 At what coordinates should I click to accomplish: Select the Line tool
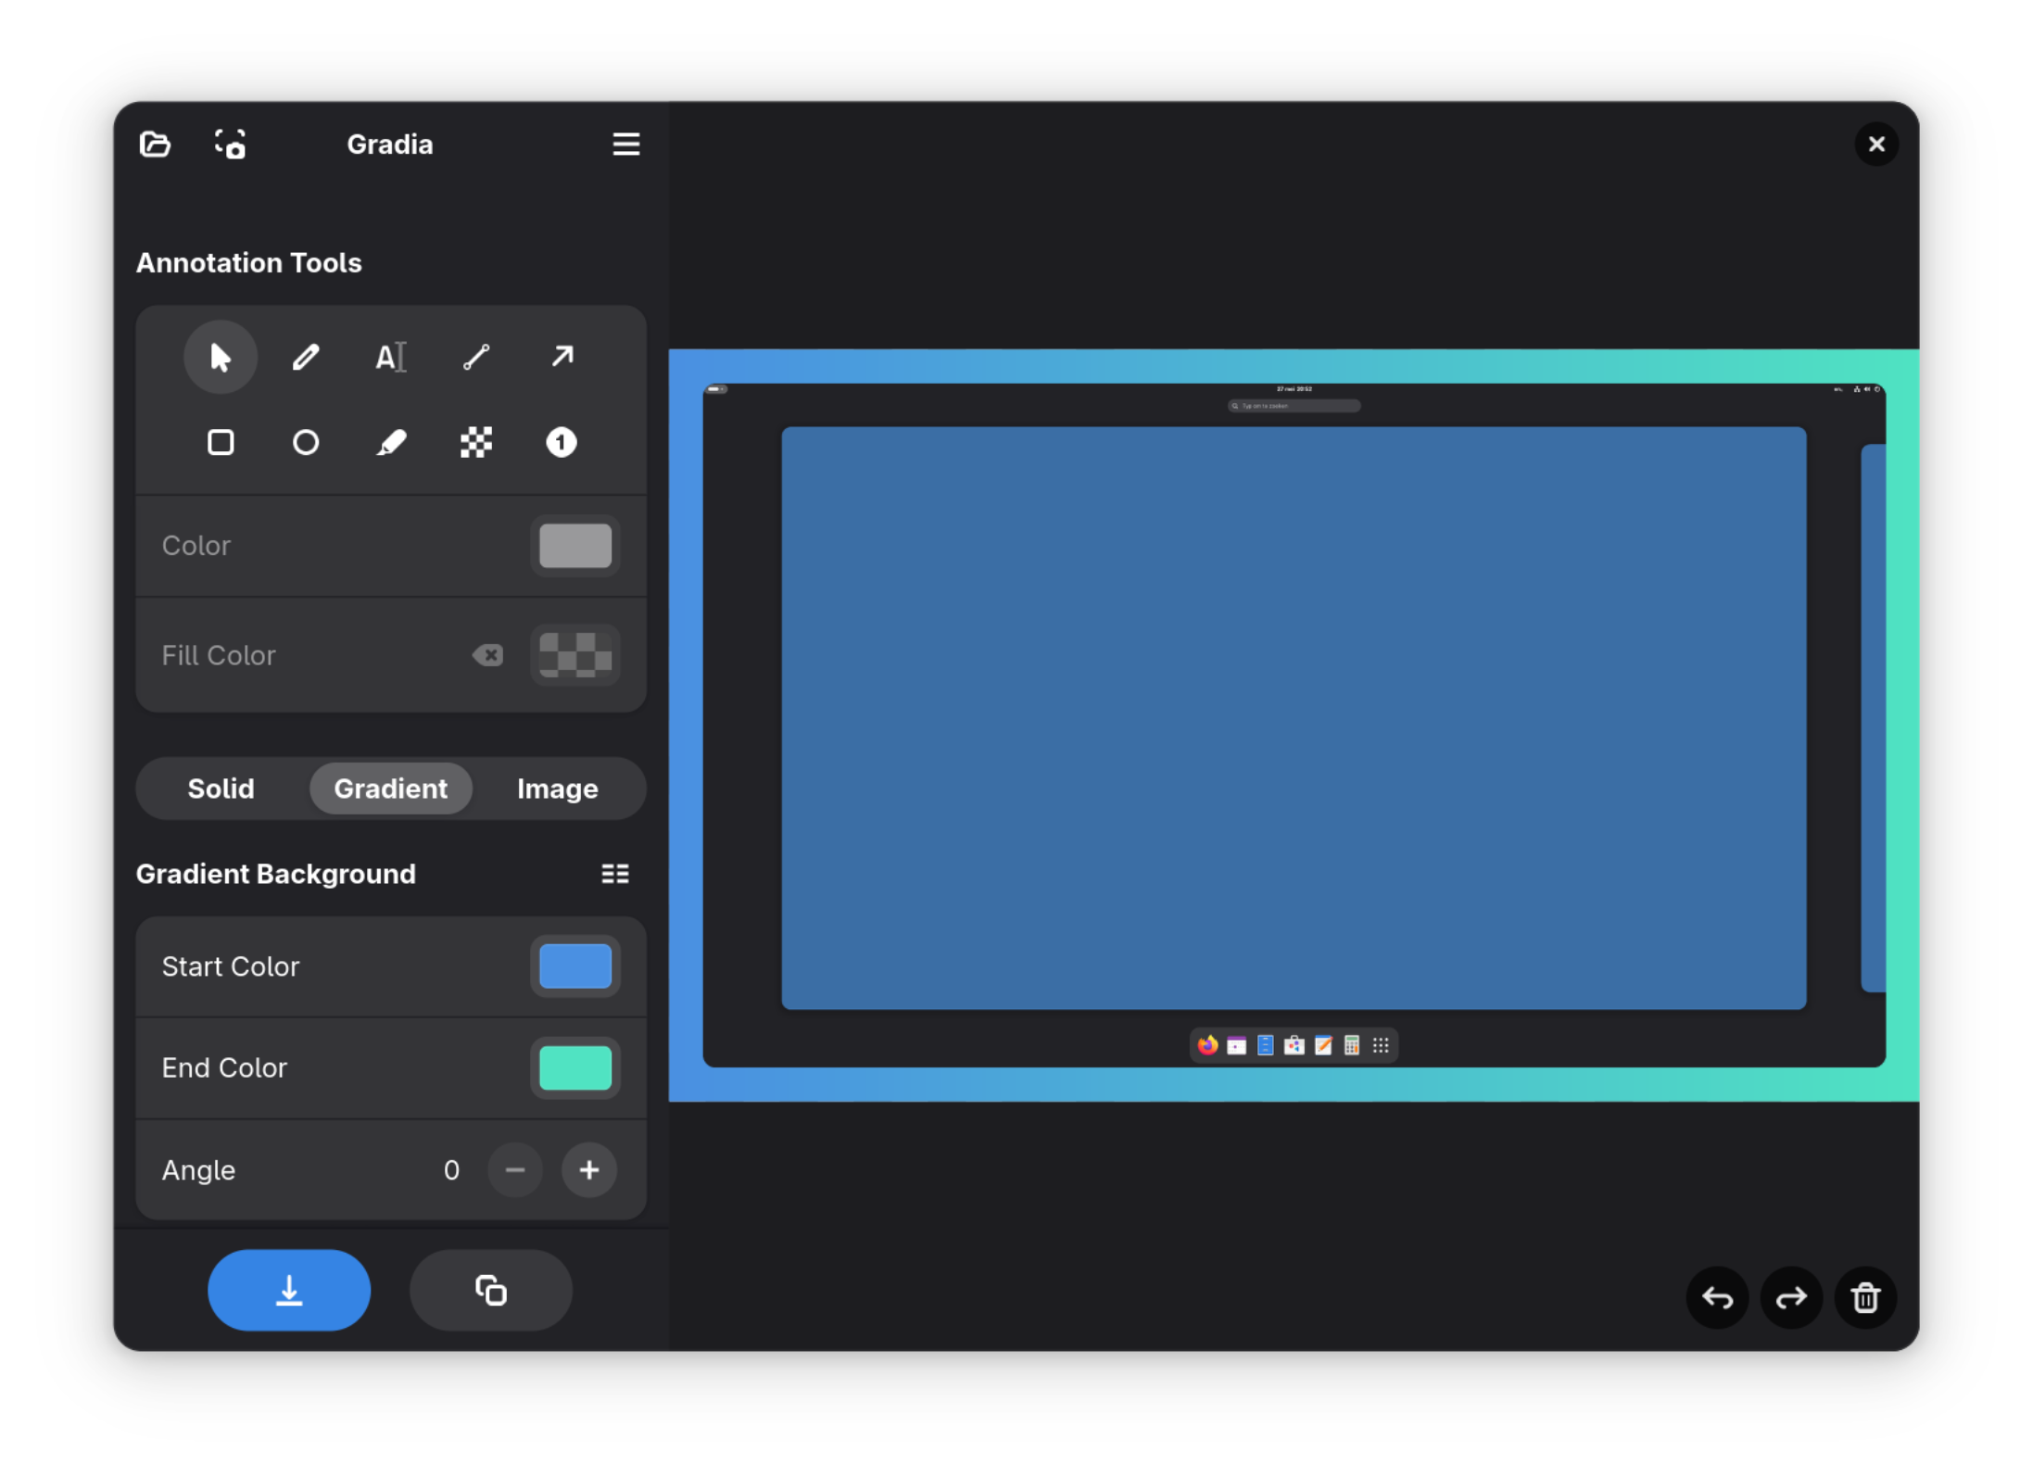[475, 358]
